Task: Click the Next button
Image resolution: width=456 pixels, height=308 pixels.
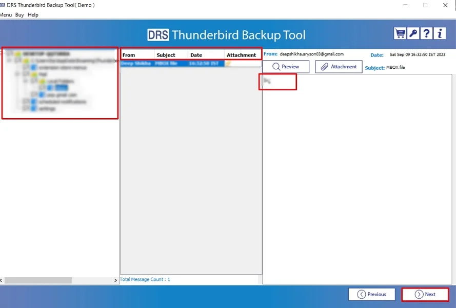Action: pos(426,294)
